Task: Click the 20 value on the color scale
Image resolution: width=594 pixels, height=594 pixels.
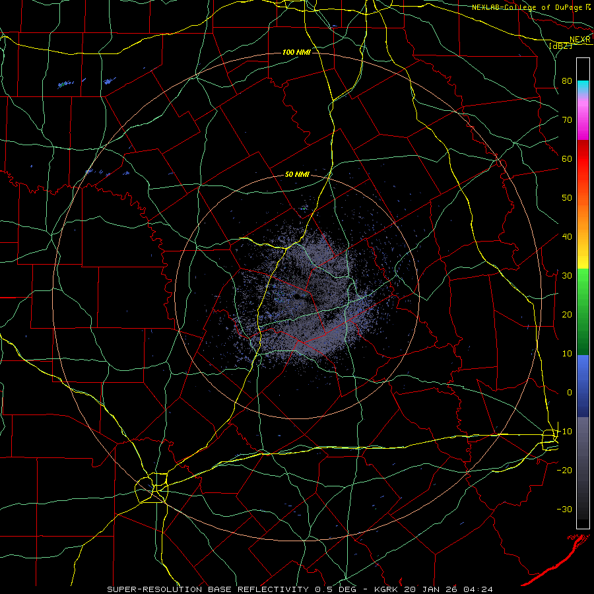Action: coord(567,315)
